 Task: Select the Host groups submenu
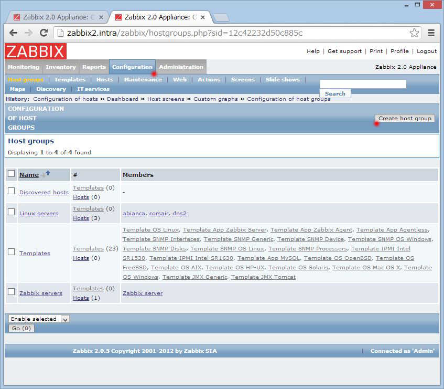26,80
